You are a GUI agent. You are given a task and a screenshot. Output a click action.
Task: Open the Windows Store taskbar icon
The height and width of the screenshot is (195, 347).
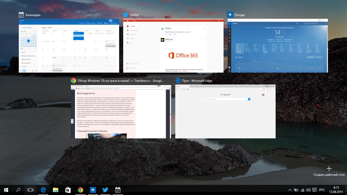coord(68,190)
